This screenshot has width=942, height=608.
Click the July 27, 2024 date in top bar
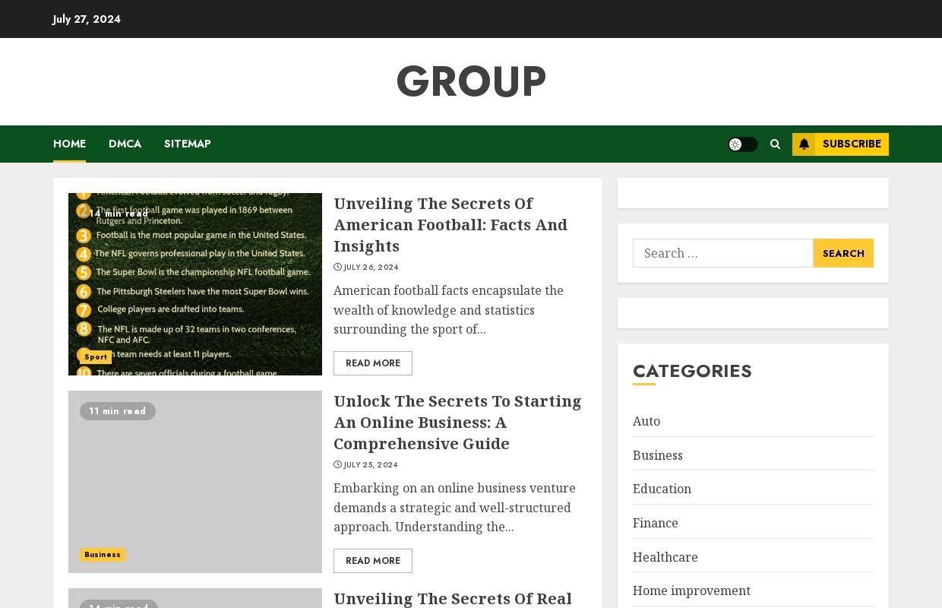click(87, 19)
